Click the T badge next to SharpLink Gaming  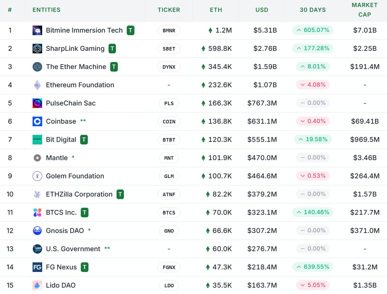click(x=112, y=49)
